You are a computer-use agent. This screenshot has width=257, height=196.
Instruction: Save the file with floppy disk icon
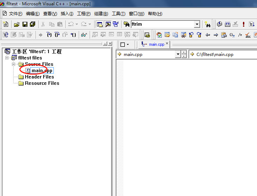coord(25,24)
